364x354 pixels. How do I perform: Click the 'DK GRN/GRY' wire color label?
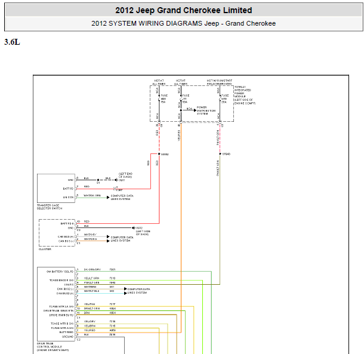[92, 269]
